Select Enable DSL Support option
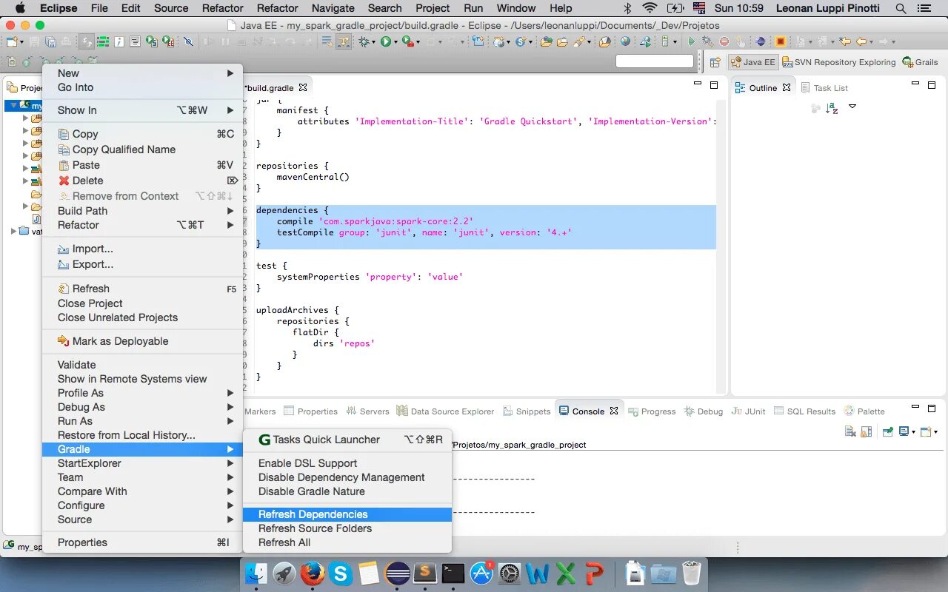Viewport: 948px width, 592px height. coord(347,463)
